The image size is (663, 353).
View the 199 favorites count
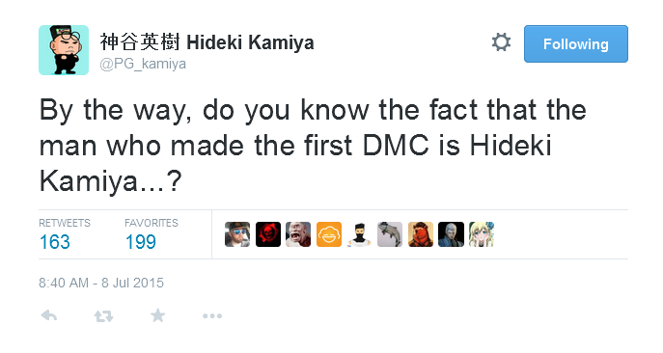141,242
